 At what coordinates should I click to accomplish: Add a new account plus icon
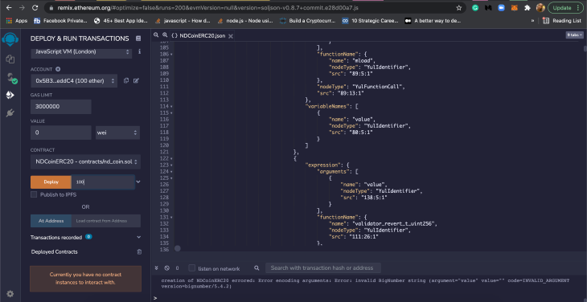[58, 69]
